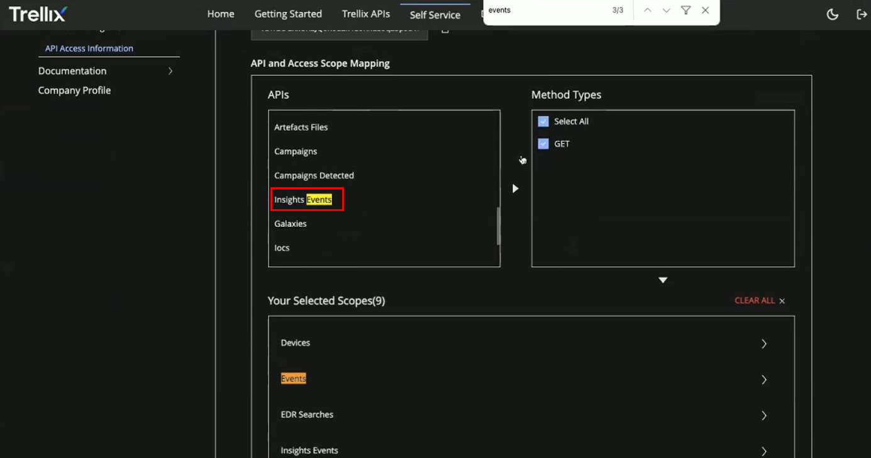The image size is (871, 458).
Task: Open find bar filter options
Action: click(x=686, y=11)
